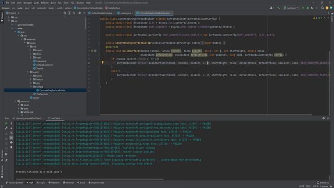The width and height of the screenshot is (334, 188).
Task: Click the run with coverage icon
Action: point(312,8)
